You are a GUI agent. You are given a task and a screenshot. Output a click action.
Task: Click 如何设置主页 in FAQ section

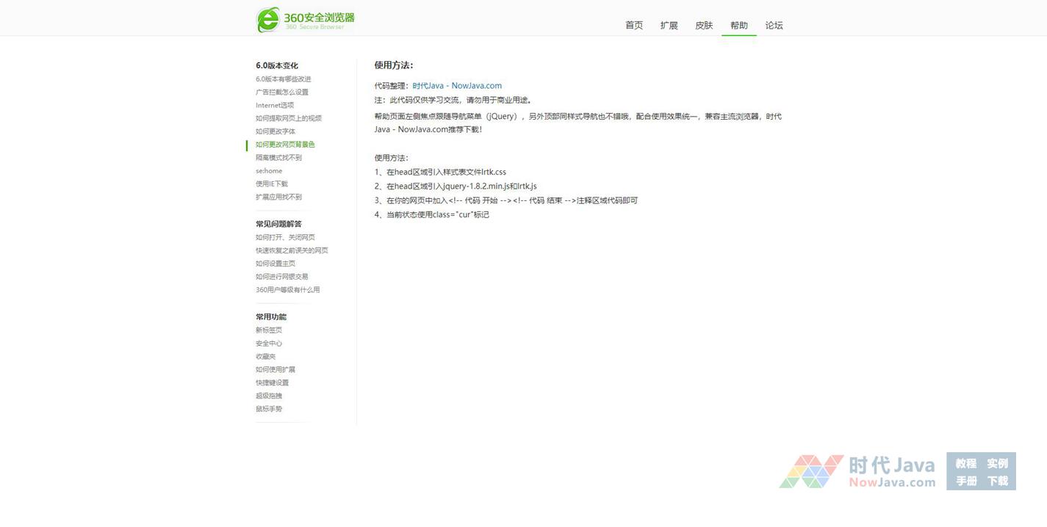275,264
